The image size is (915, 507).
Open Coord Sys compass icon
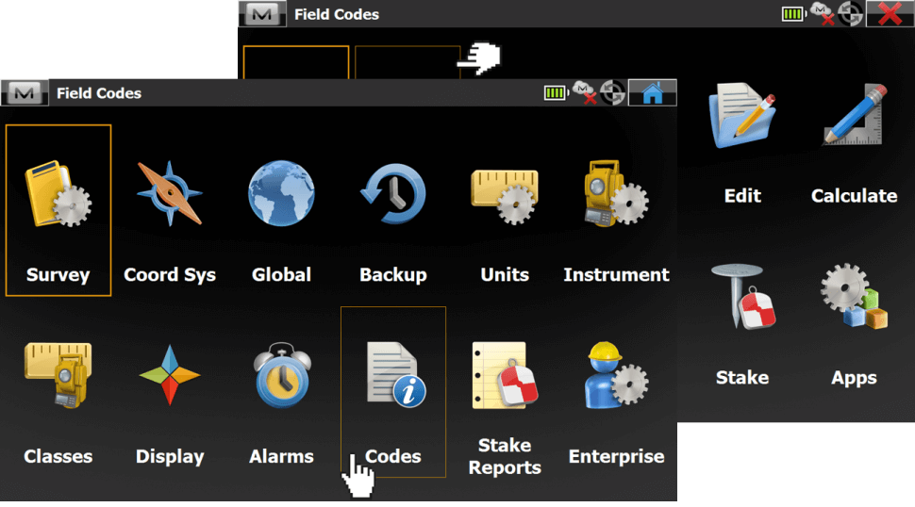click(170, 193)
